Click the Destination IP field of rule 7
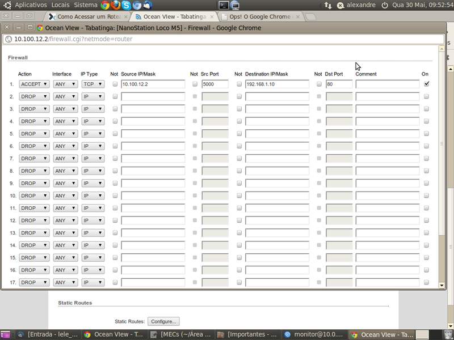 pyautogui.click(x=277, y=159)
